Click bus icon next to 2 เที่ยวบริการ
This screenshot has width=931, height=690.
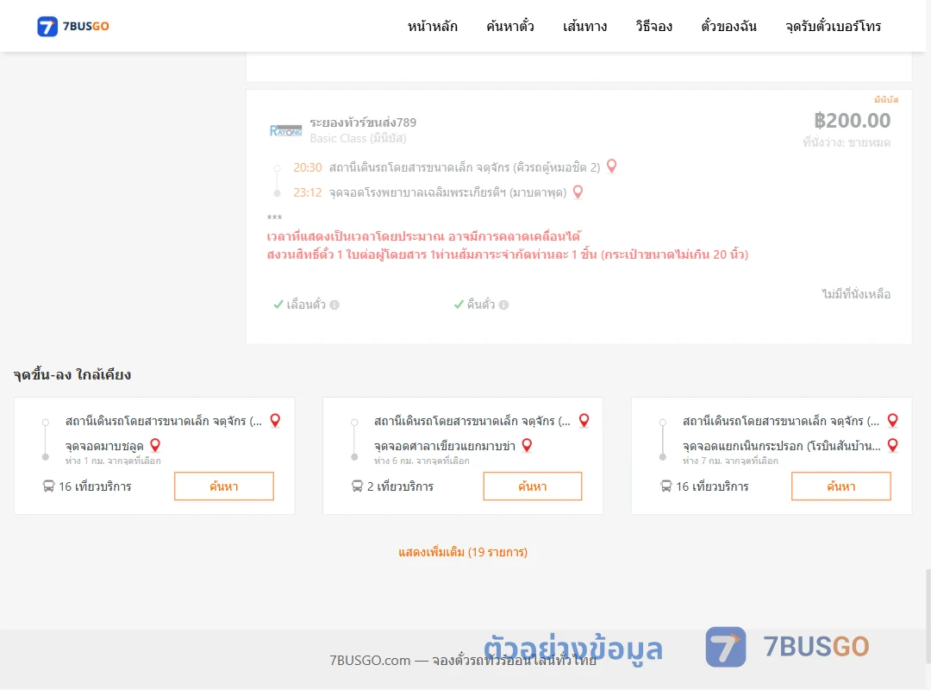(x=357, y=486)
